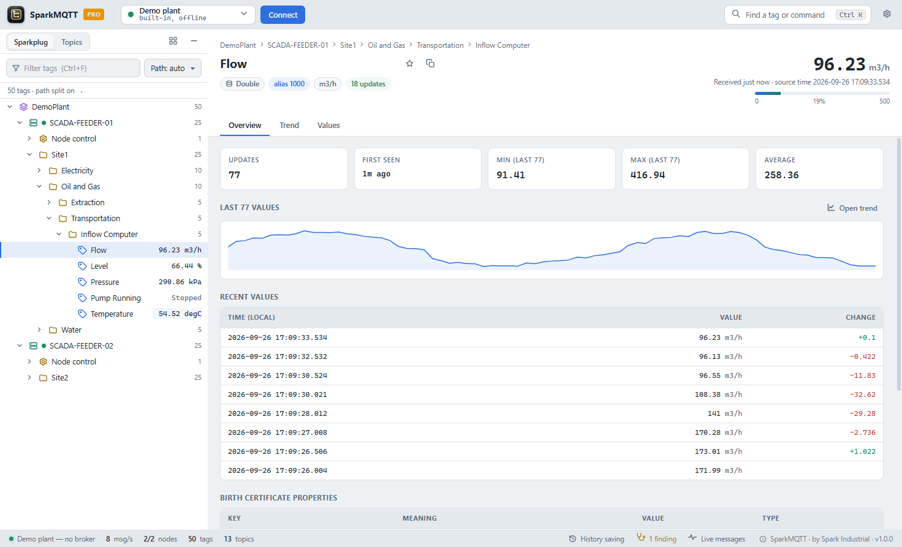Favorite the Flow tag with the star icon
This screenshot has height=547, width=902.
coord(410,64)
